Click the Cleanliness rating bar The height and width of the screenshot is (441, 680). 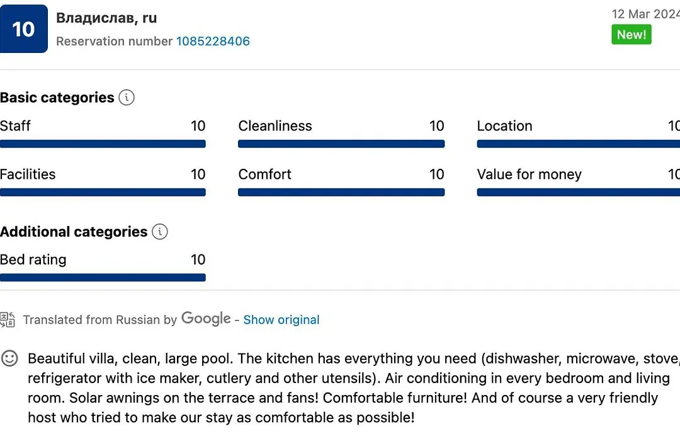[341, 144]
